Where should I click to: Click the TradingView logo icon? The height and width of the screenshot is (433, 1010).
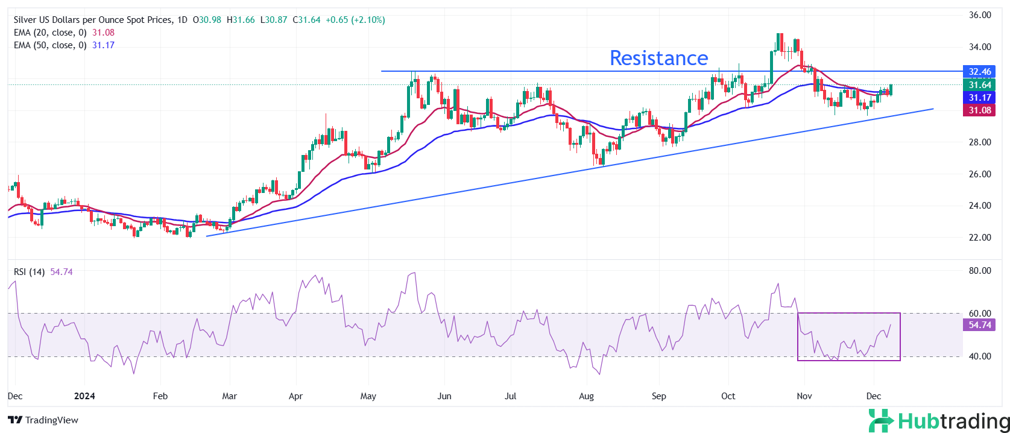[15, 420]
